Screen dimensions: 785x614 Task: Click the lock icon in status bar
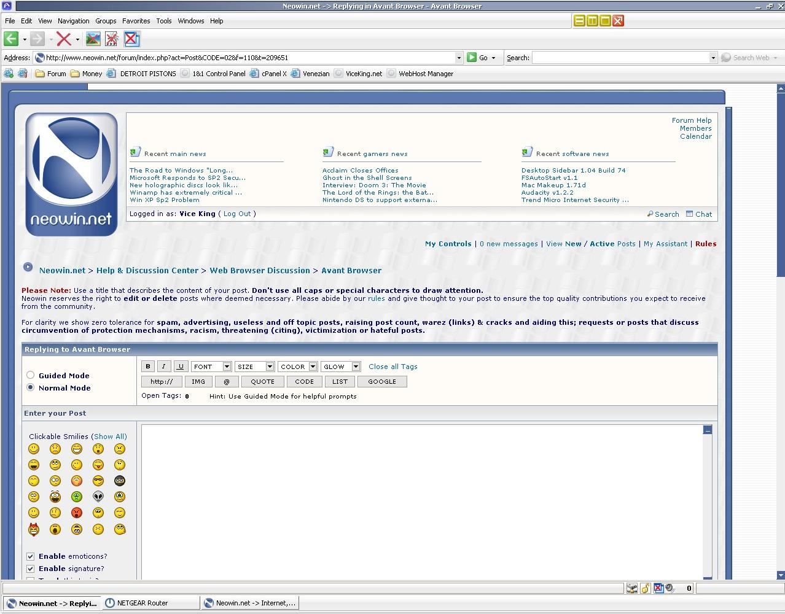click(x=645, y=588)
